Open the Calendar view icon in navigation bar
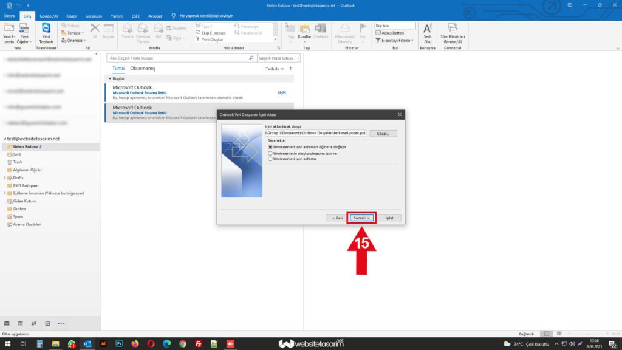The height and width of the screenshot is (350, 622). (x=20, y=323)
